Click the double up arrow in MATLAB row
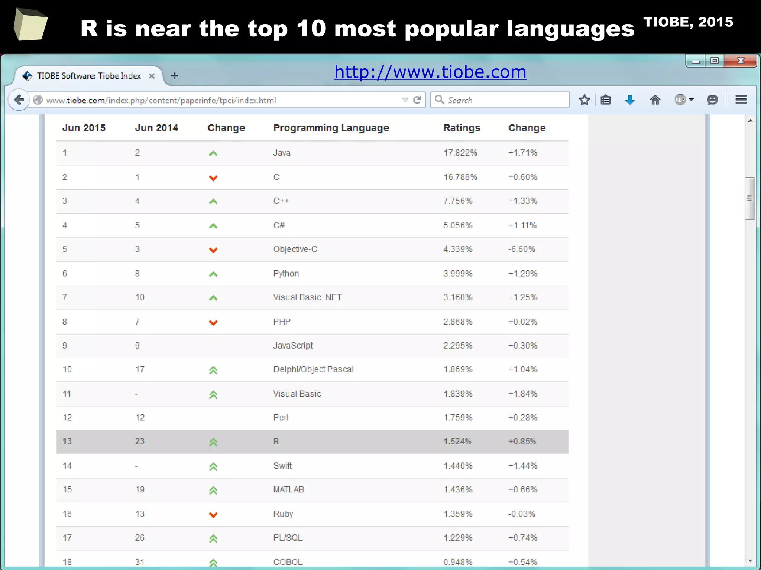This screenshot has width=761, height=570. click(x=213, y=491)
